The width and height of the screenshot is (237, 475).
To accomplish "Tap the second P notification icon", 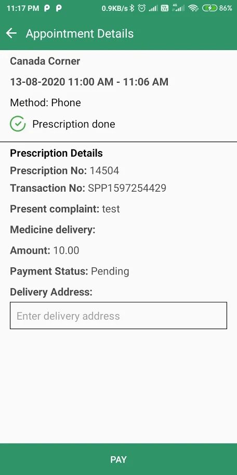I will click(x=59, y=8).
